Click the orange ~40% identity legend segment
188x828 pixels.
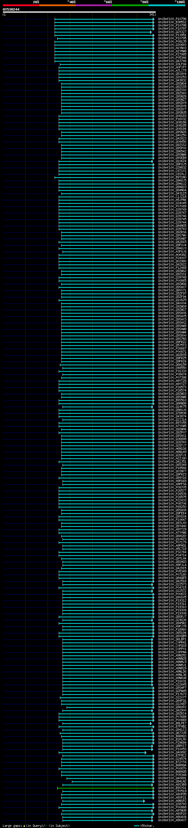pyautogui.click(x=58, y=6)
